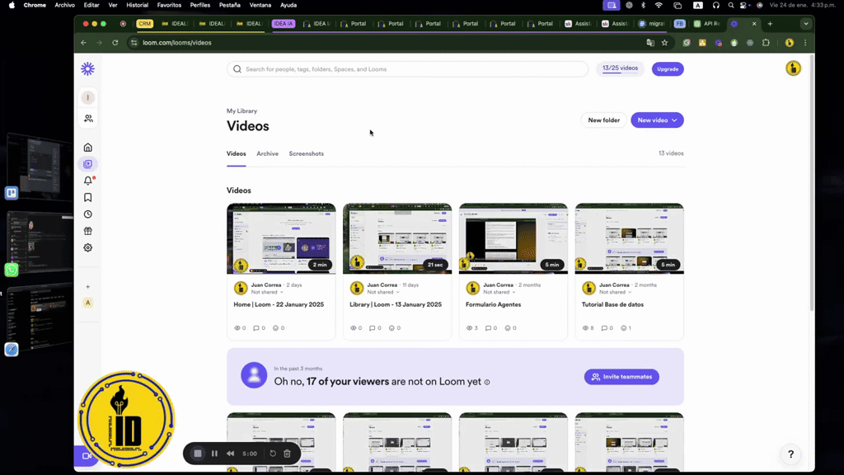This screenshot has width=844, height=475.
Task: Open the Formulario Agentes video thumbnail
Action: (x=513, y=238)
